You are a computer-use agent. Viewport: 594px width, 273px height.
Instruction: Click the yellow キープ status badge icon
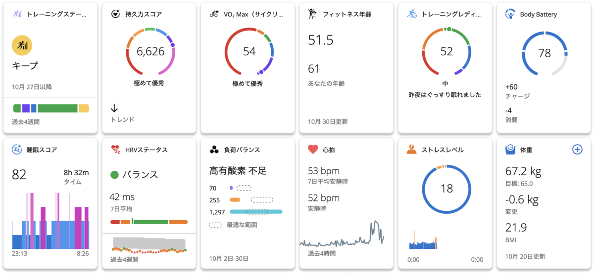[x=22, y=45]
